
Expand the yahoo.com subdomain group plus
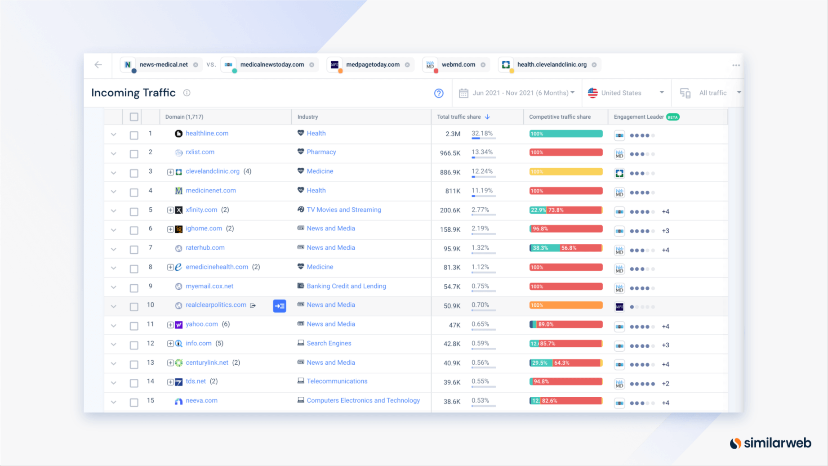click(170, 325)
